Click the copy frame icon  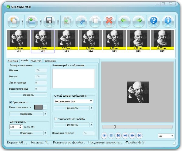(95, 22)
